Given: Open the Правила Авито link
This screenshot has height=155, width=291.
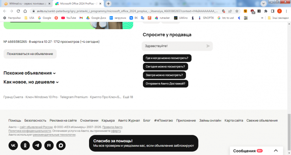Looking at the screenshot, I should 113,127.
